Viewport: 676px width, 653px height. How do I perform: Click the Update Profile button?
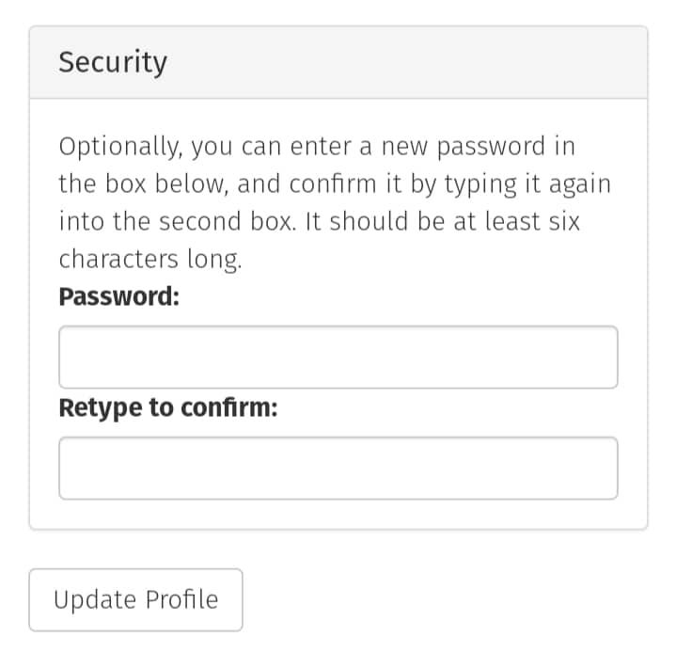pyautogui.click(x=135, y=599)
